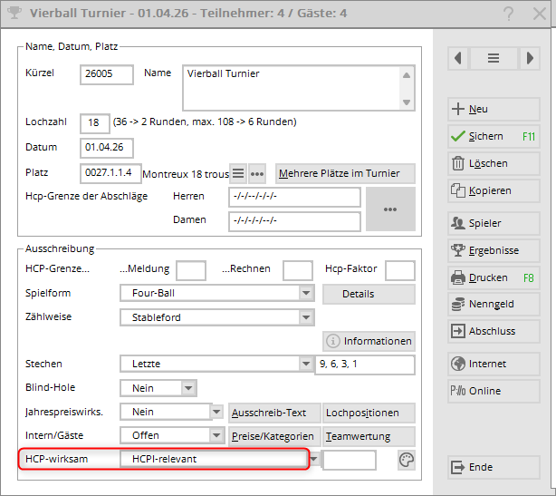Open the Informationen button
The width and height of the screenshot is (556, 496).
point(369,341)
